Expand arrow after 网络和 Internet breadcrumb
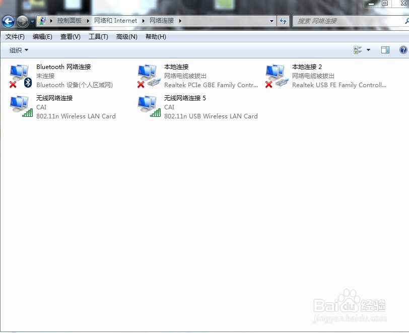409x333 pixels. (x=143, y=21)
